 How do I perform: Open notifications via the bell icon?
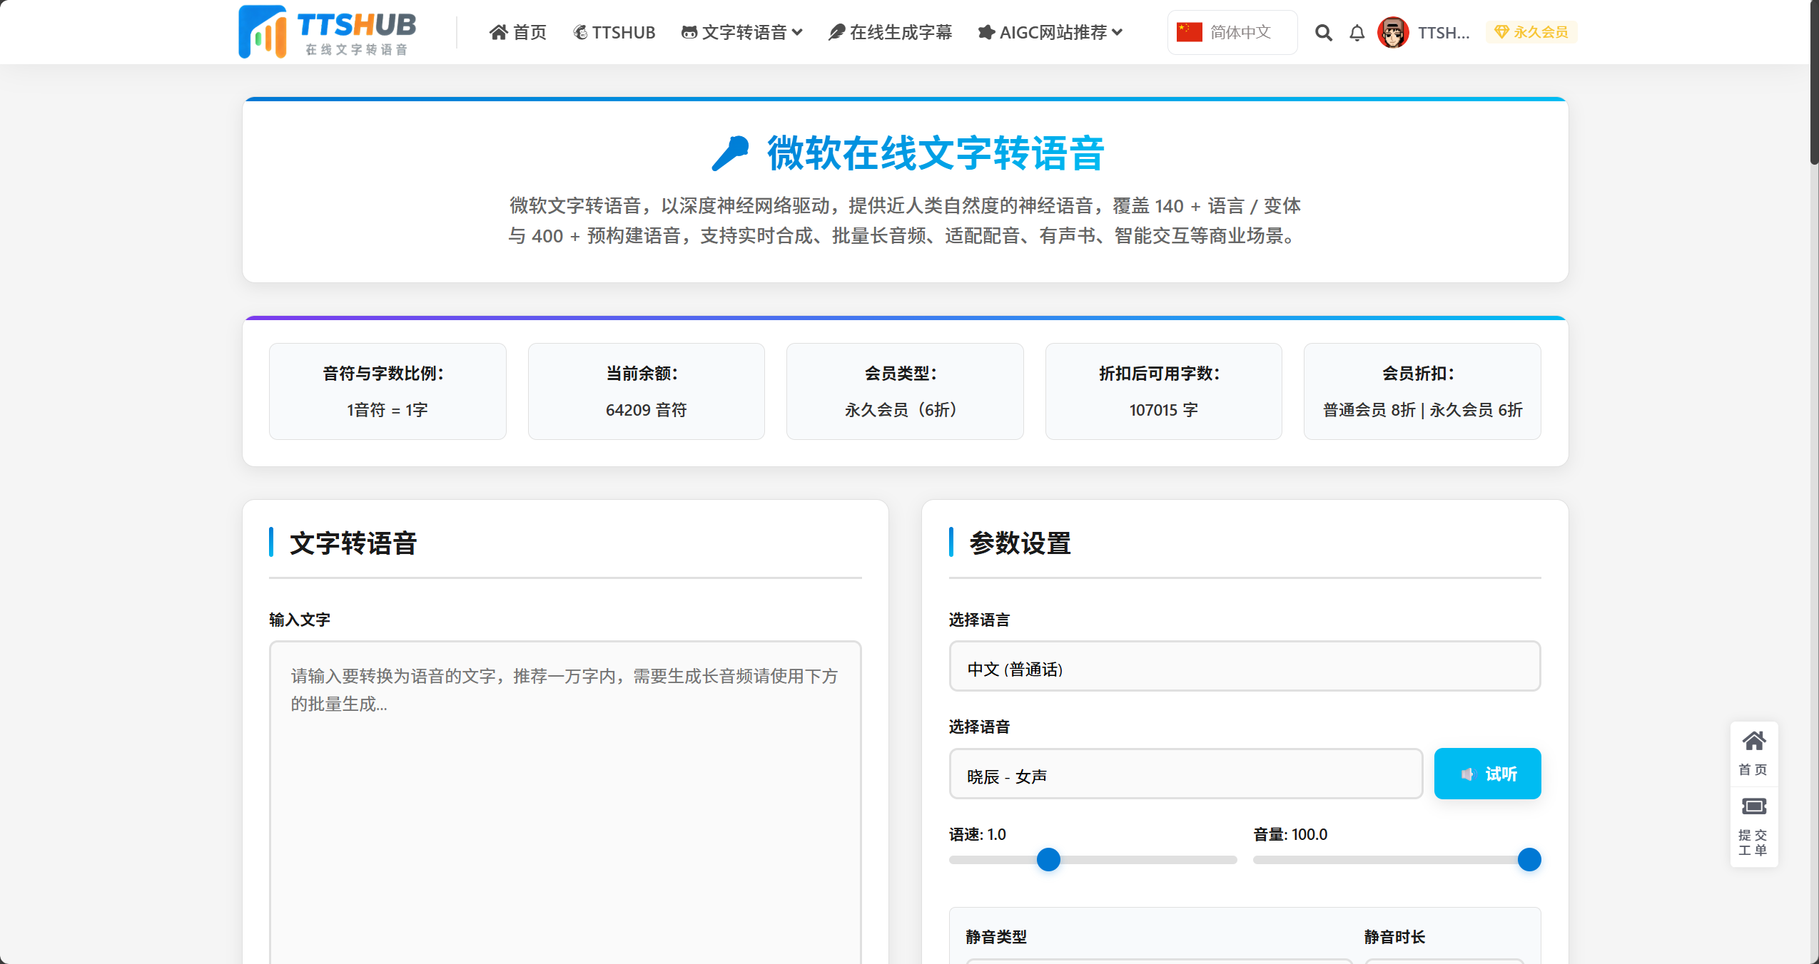tap(1357, 33)
